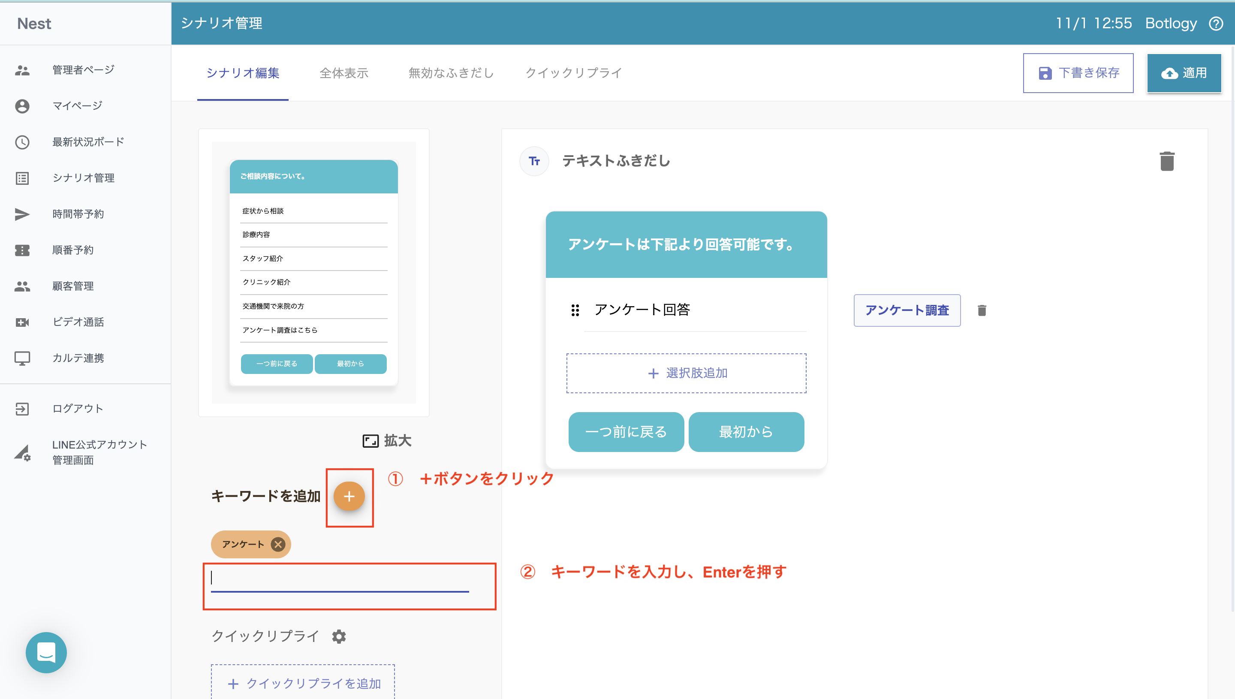The image size is (1235, 699).
Task: Switch to the 全体表示 tab
Action: pos(343,73)
